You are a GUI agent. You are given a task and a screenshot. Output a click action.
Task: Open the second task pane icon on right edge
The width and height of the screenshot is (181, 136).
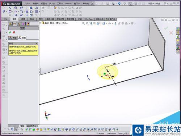178,33
